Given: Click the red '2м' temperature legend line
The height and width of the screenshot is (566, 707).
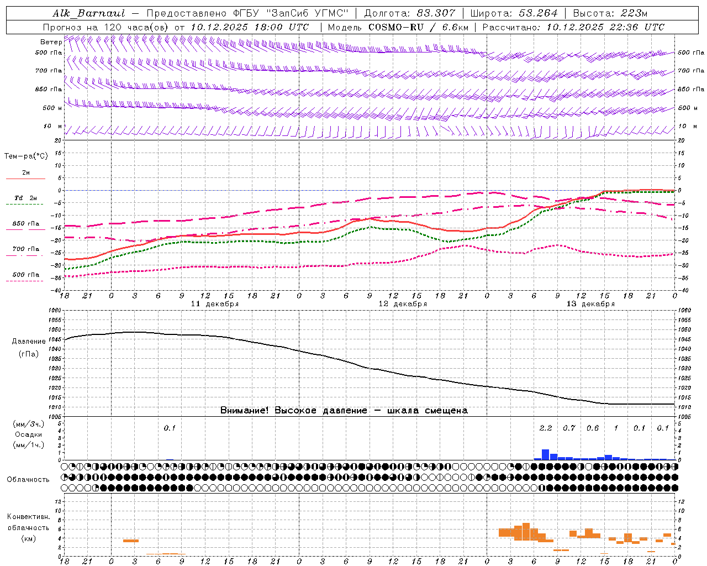Looking at the screenshot, I should (25, 179).
